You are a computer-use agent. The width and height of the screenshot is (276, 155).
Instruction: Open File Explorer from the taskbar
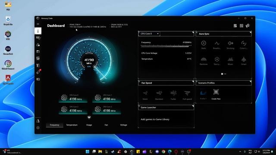(x=100, y=152)
